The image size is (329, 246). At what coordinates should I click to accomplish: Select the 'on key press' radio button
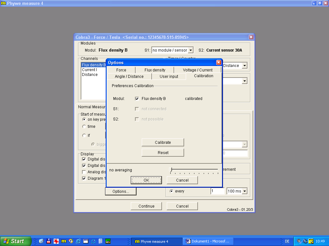pos(84,119)
